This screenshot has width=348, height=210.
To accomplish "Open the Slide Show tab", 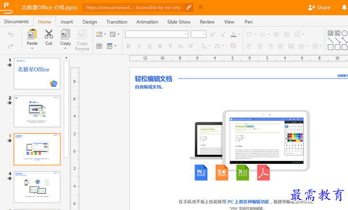I will pyautogui.click(x=179, y=22).
